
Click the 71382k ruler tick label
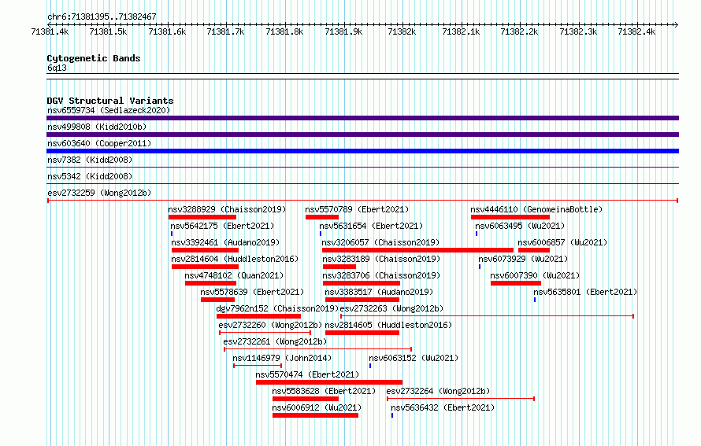pyautogui.click(x=402, y=31)
